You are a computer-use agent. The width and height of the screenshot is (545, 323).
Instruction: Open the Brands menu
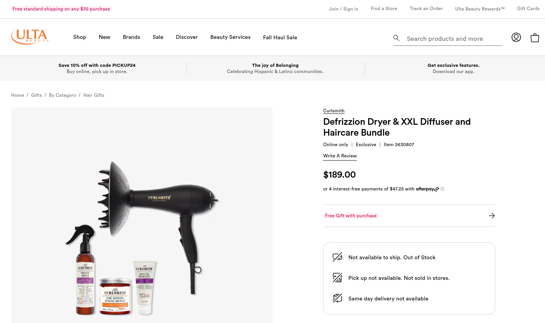(x=131, y=37)
